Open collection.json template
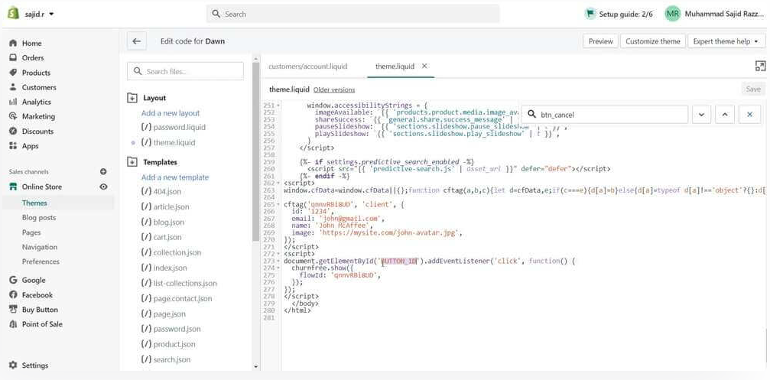The image size is (770, 380). (x=177, y=252)
